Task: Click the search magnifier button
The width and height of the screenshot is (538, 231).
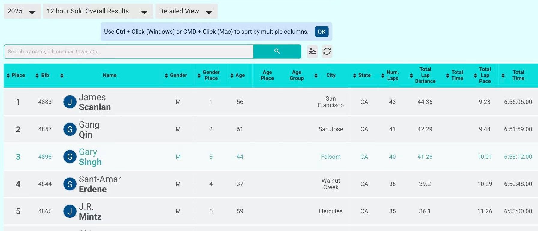Action: point(277,51)
